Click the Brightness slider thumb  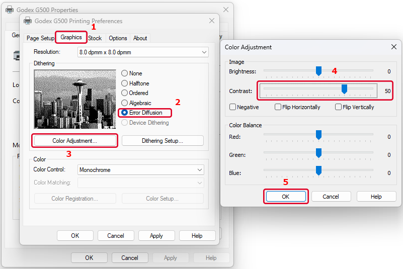coord(318,71)
